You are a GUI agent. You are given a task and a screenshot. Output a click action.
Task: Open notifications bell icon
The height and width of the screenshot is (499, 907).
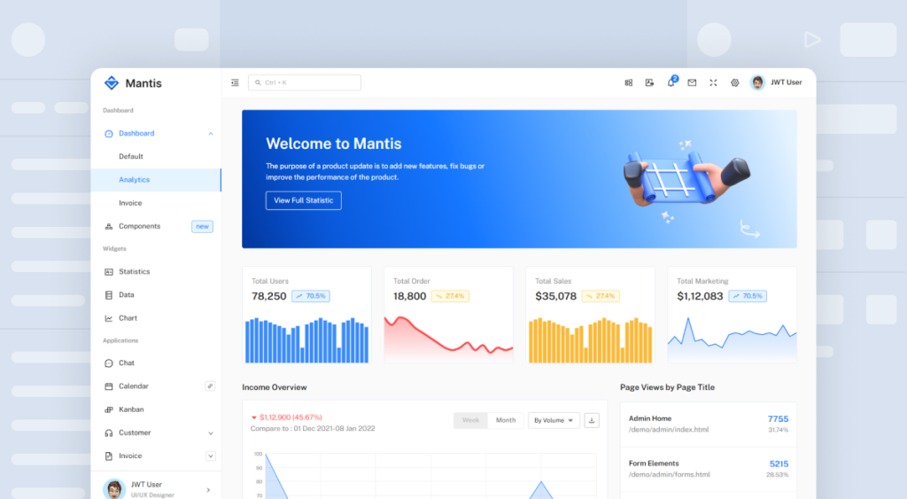click(x=671, y=82)
